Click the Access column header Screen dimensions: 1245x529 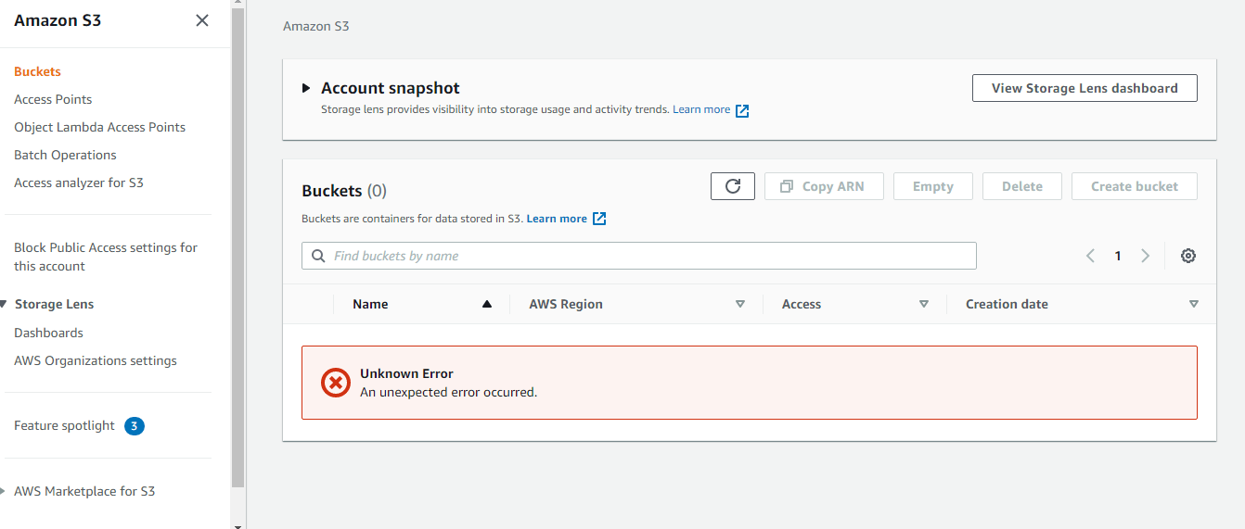click(802, 304)
